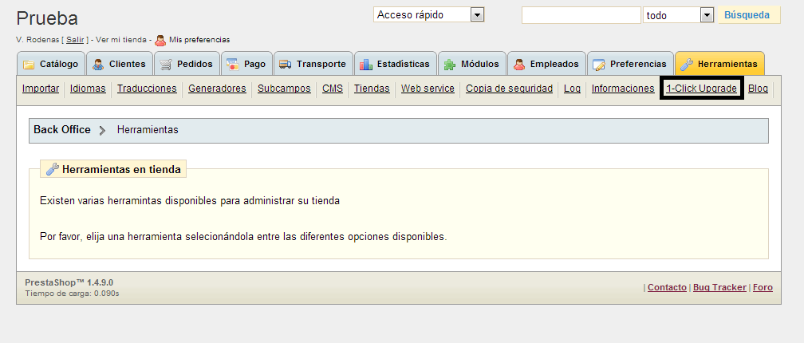The image size is (804, 343).
Task: Click the Estadísticas bar chart icon
Action: point(366,65)
